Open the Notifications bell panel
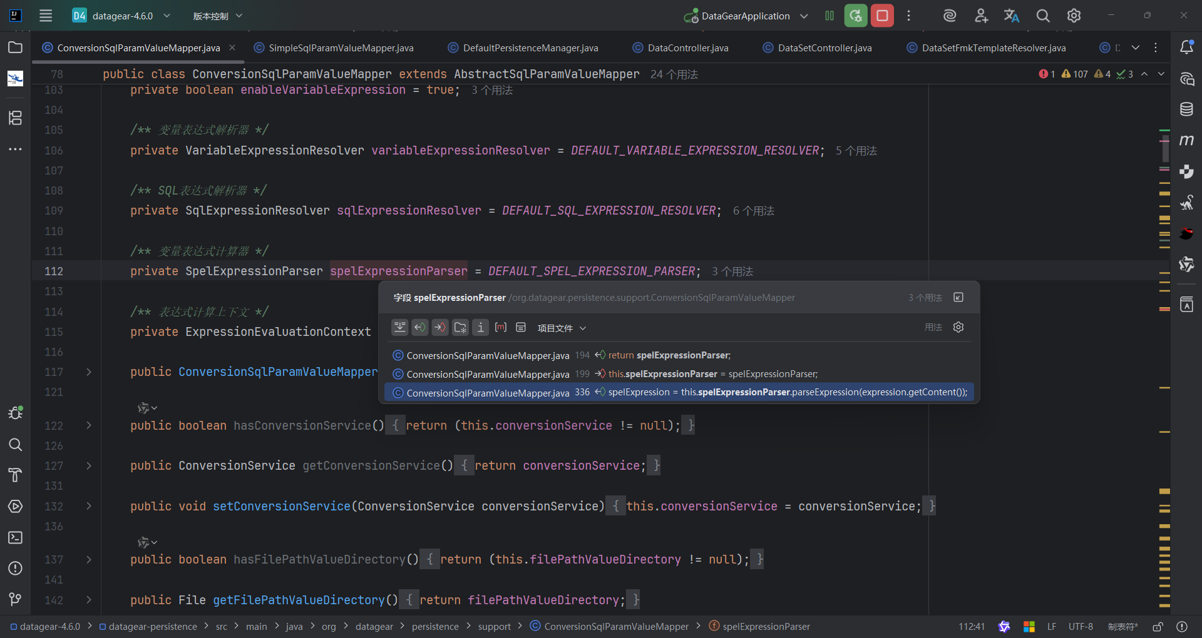The width and height of the screenshot is (1202, 638). (x=1186, y=48)
